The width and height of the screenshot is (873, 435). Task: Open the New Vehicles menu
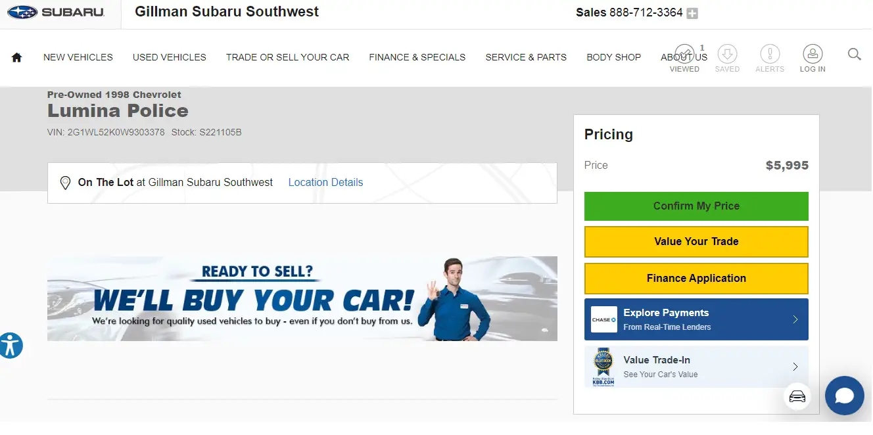(x=78, y=57)
